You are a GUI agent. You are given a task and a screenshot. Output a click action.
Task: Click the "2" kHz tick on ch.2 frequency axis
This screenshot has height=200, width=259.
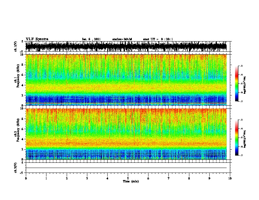(x=23, y=149)
